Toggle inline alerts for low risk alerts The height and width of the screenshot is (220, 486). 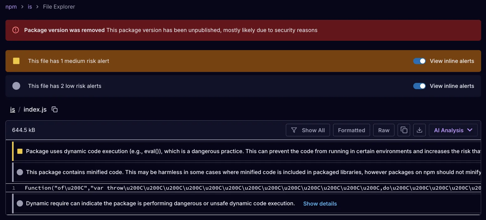419,86
